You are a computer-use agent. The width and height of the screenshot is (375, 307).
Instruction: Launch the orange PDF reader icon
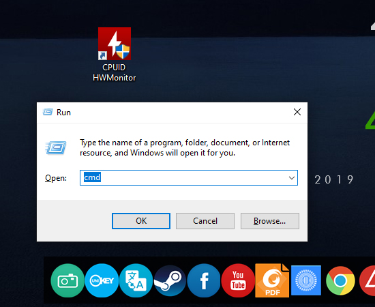tap(272, 280)
